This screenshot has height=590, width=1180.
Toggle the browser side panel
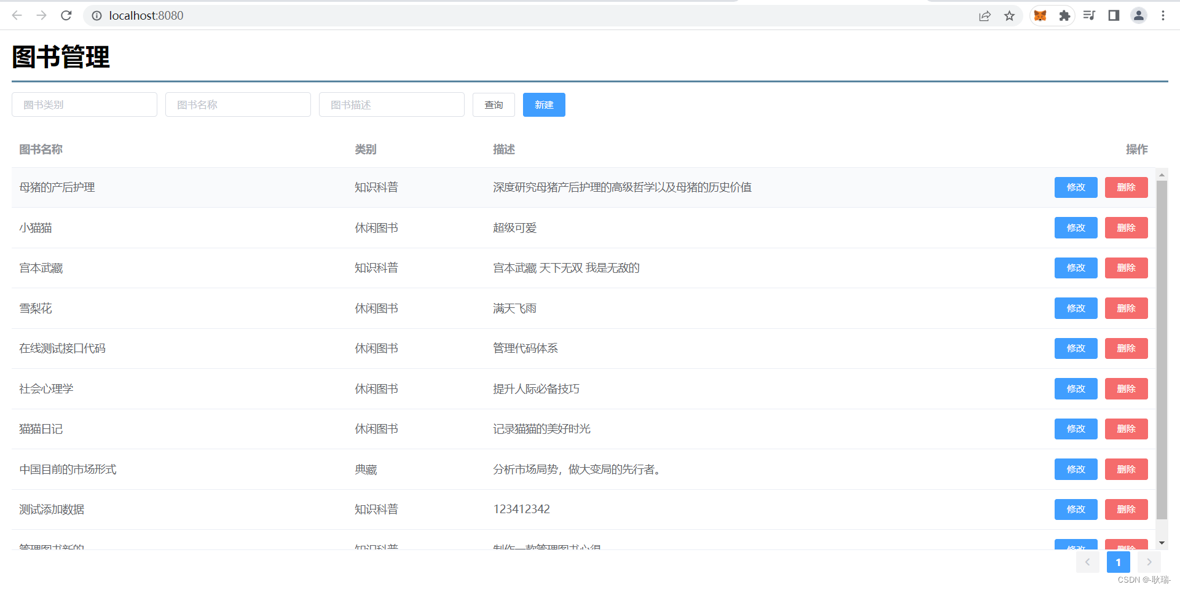pos(1114,16)
